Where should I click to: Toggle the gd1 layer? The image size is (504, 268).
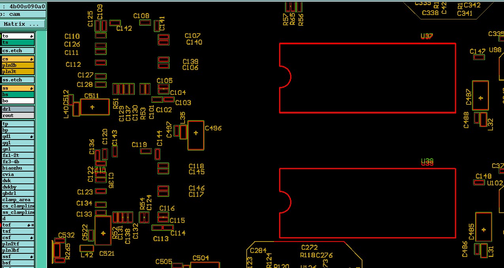click(x=18, y=136)
